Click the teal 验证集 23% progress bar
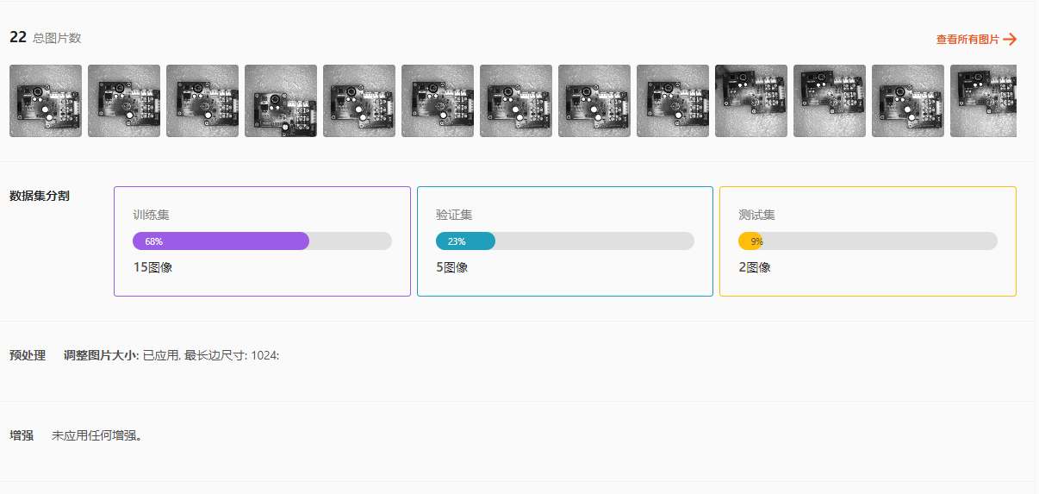Screen dimensions: 1039x494 465,241
